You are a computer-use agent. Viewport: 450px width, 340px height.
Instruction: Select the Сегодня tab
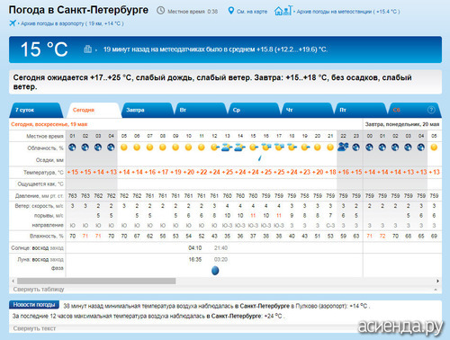coord(94,110)
